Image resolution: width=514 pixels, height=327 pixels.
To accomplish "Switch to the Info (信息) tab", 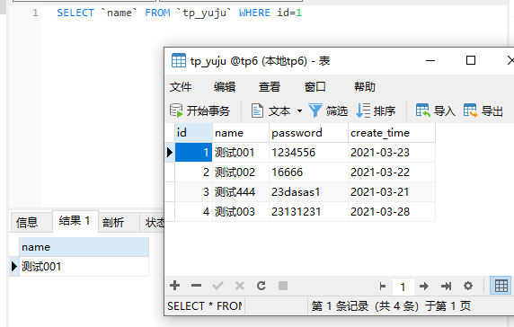I will click(31, 222).
